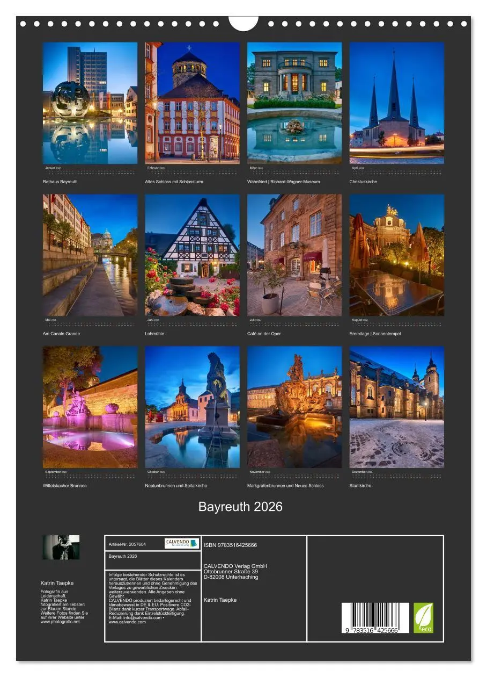
Task: Click the "Wahnfried | Richard-Wagner-Museum" caption
Action: (x=283, y=182)
